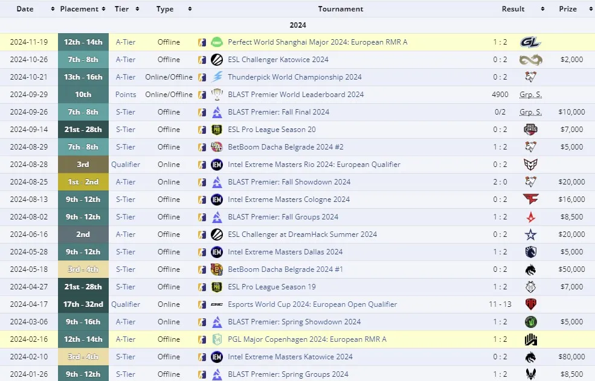Open ESL Challenger Katowice 2024 link
This screenshot has height=381, width=595.
278,60
